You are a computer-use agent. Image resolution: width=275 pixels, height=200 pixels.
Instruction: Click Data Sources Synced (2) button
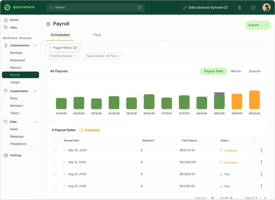(x=205, y=7)
